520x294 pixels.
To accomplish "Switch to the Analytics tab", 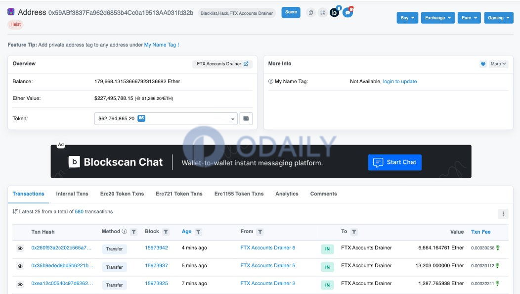I will (287, 194).
